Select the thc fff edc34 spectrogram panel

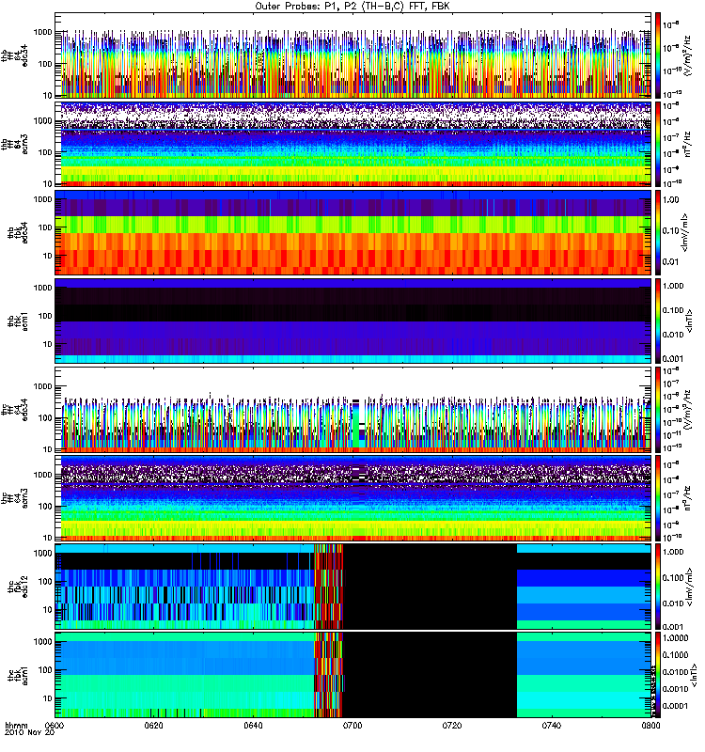coord(353,410)
